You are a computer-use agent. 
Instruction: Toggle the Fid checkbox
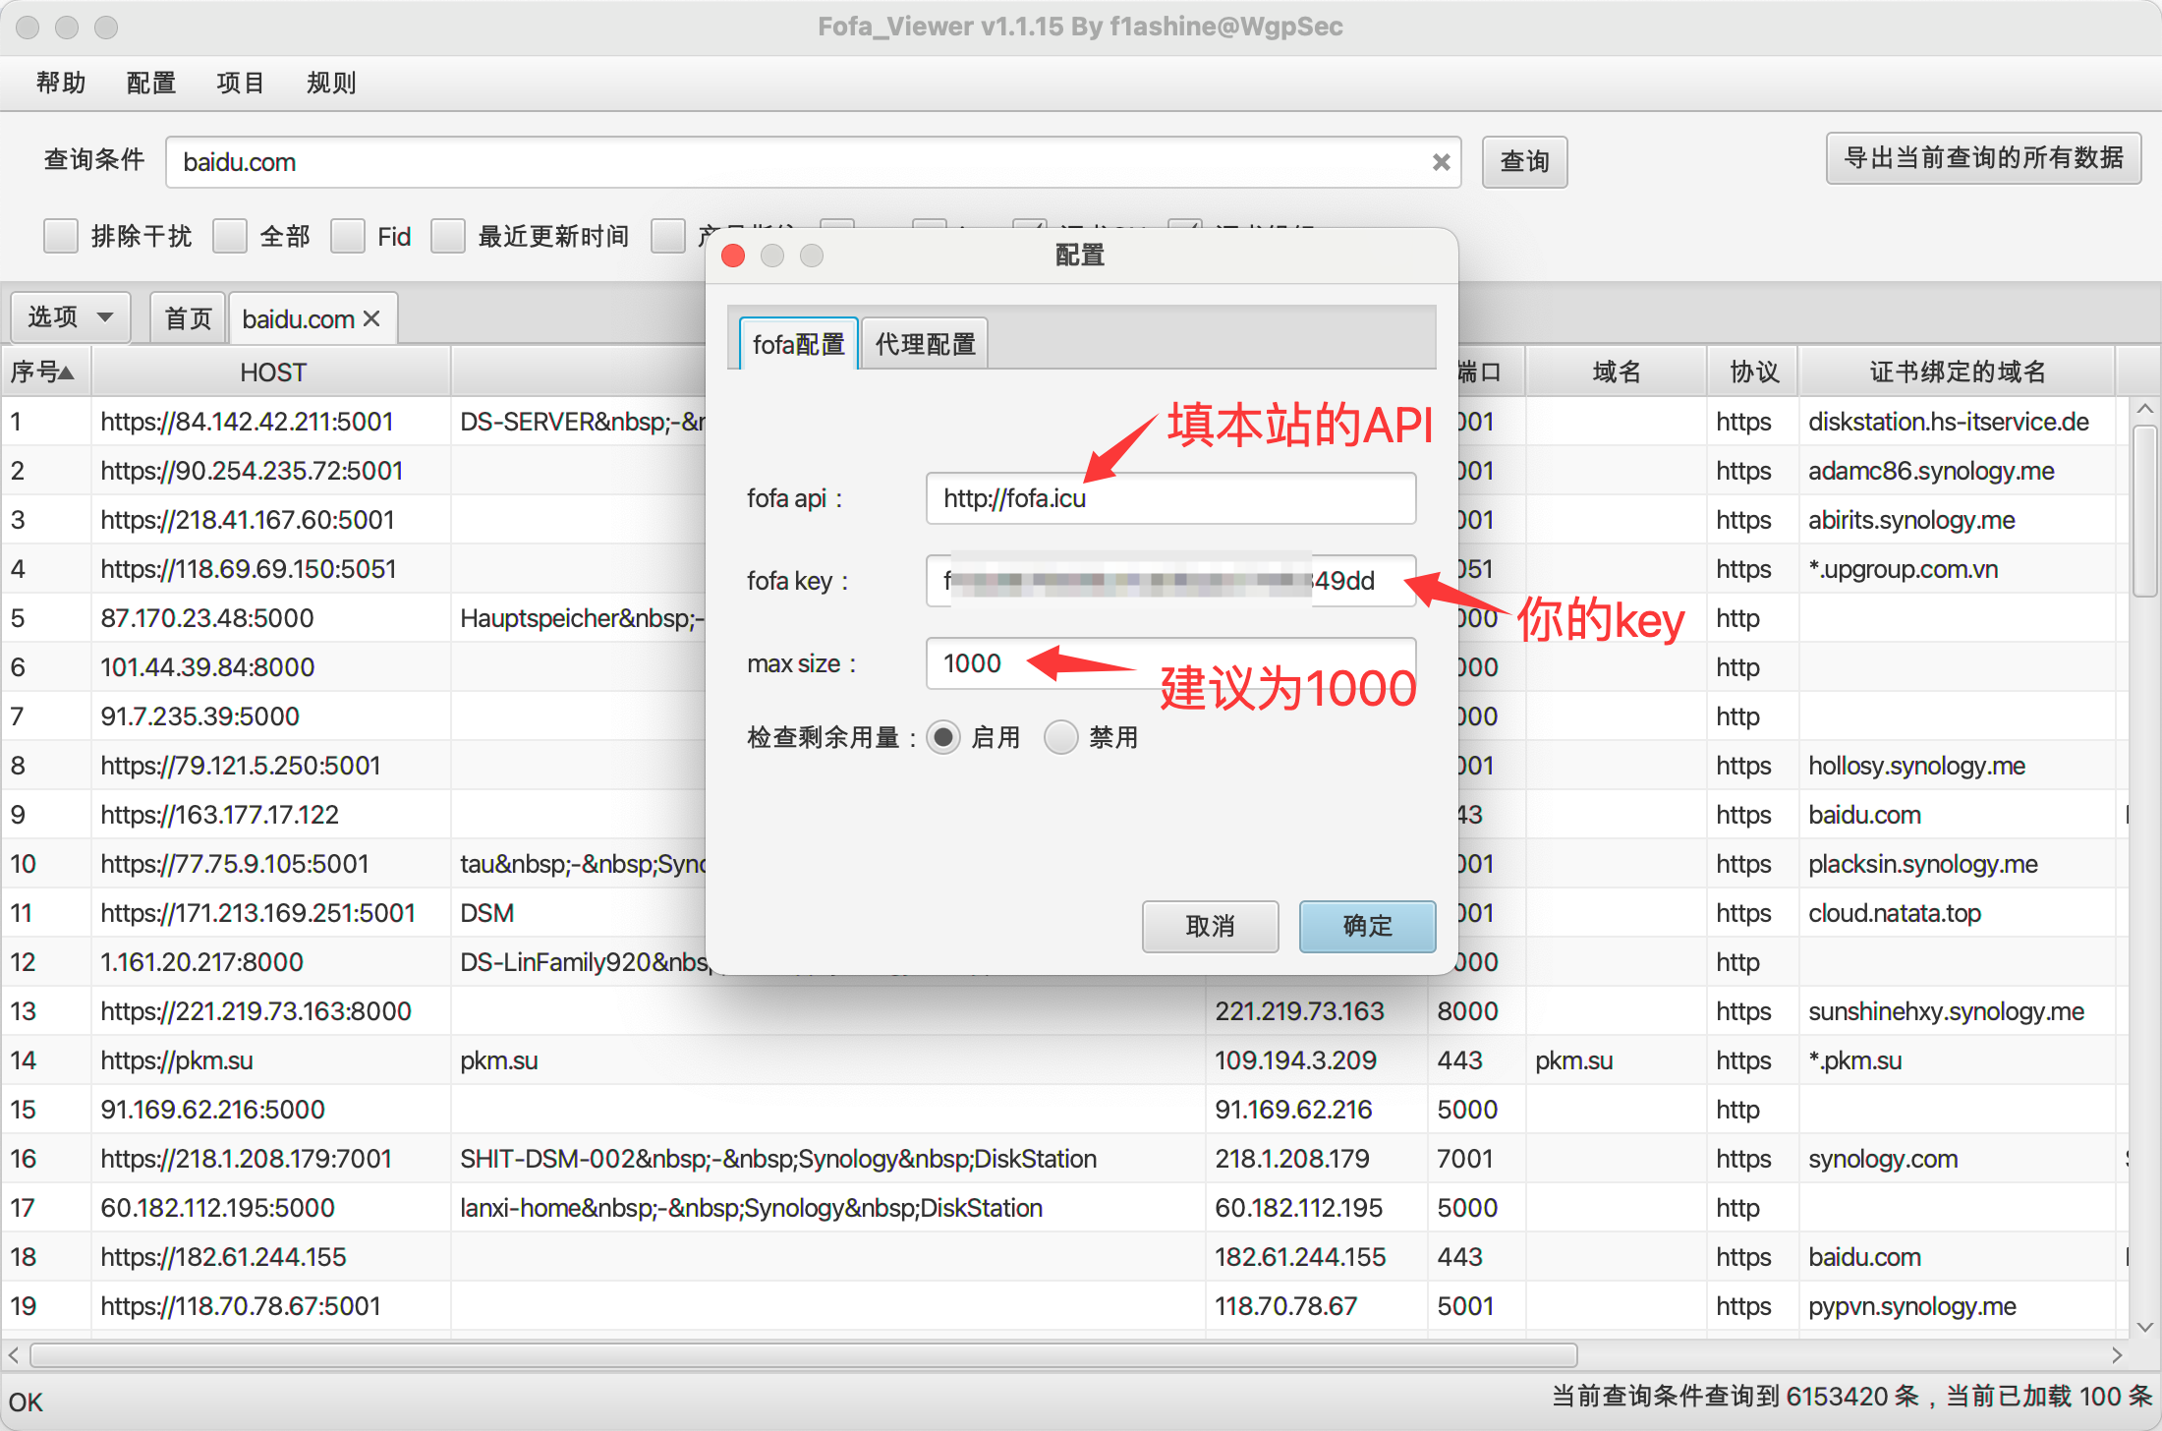tap(348, 236)
